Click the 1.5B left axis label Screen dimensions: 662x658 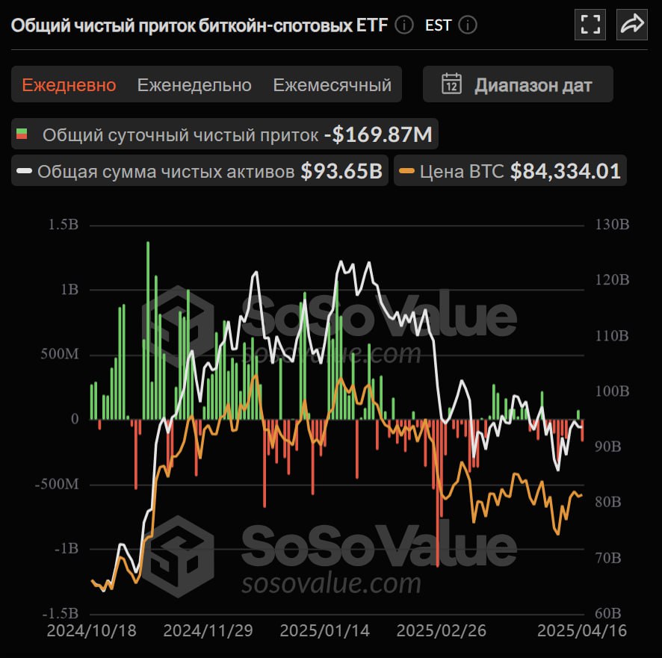click(x=64, y=225)
